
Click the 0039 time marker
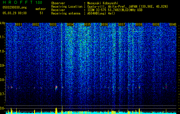156,25
